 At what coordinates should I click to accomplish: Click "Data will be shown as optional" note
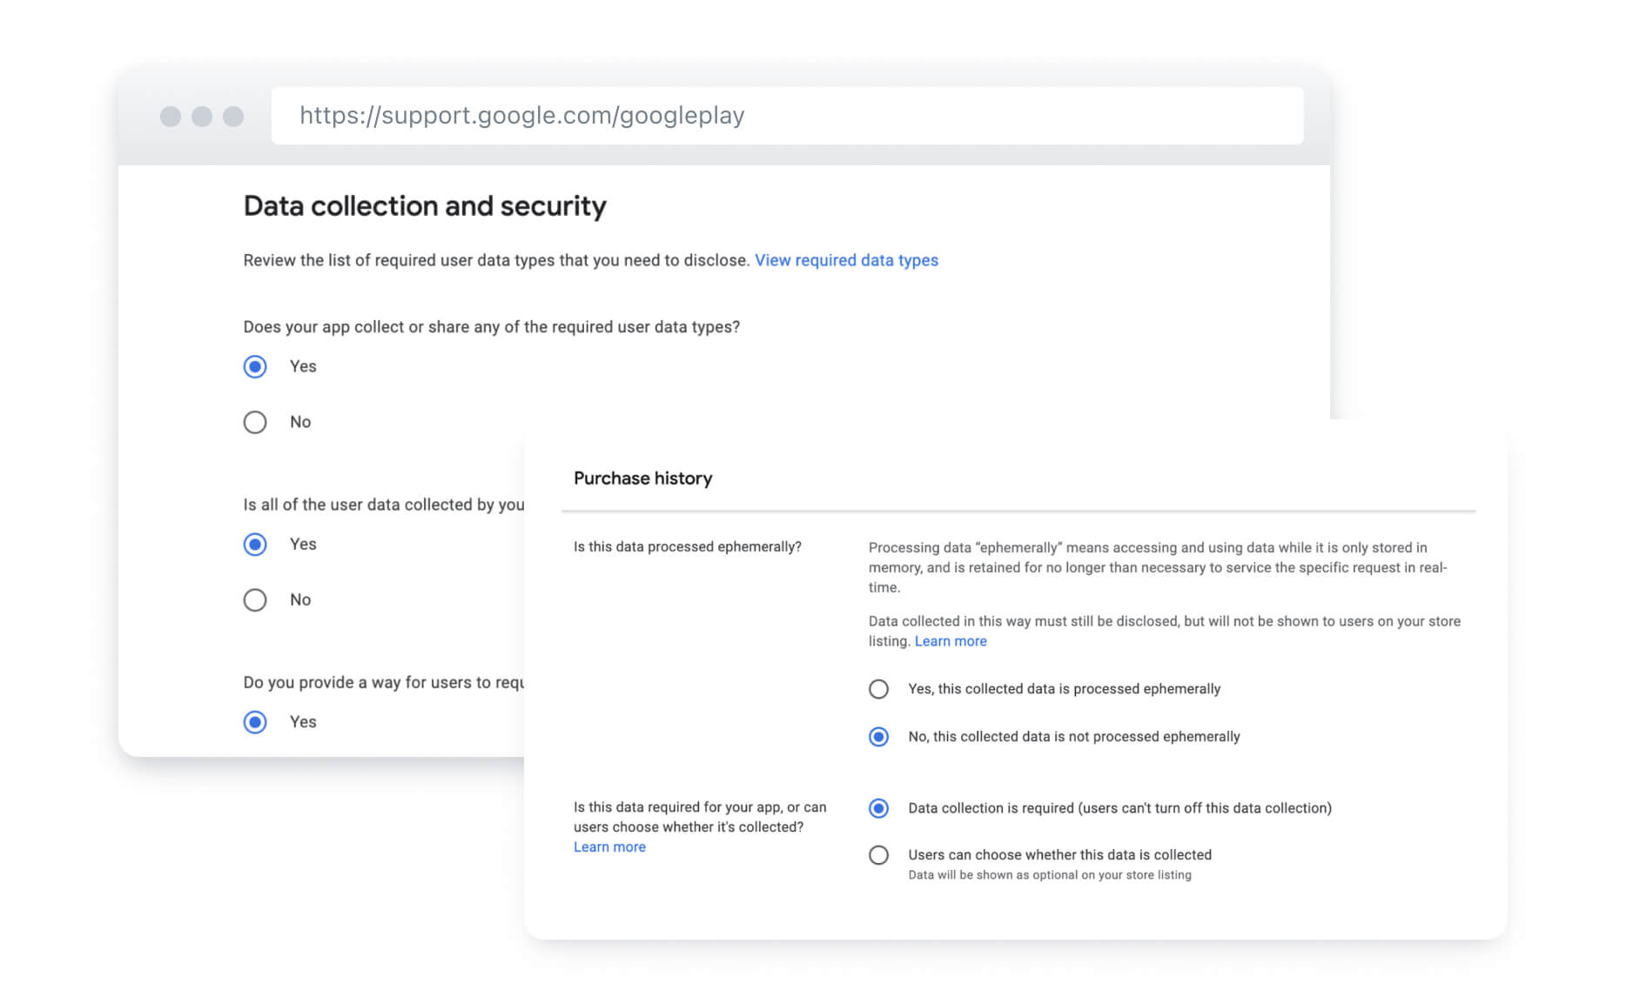(1048, 875)
